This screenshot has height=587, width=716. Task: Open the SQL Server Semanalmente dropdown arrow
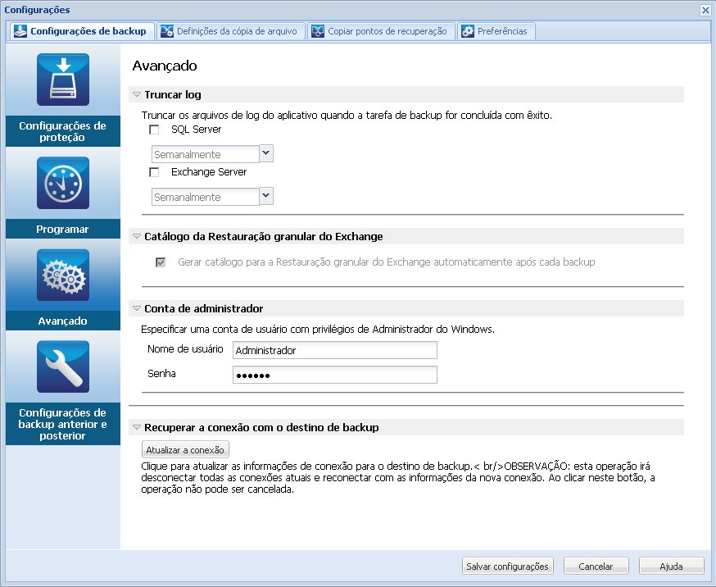pos(266,153)
